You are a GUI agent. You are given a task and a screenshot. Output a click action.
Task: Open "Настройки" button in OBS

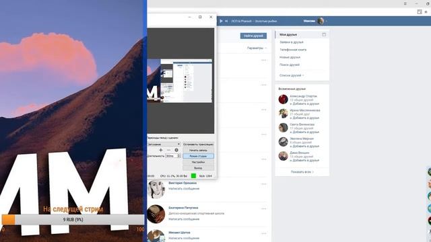click(x=198, y=162)
